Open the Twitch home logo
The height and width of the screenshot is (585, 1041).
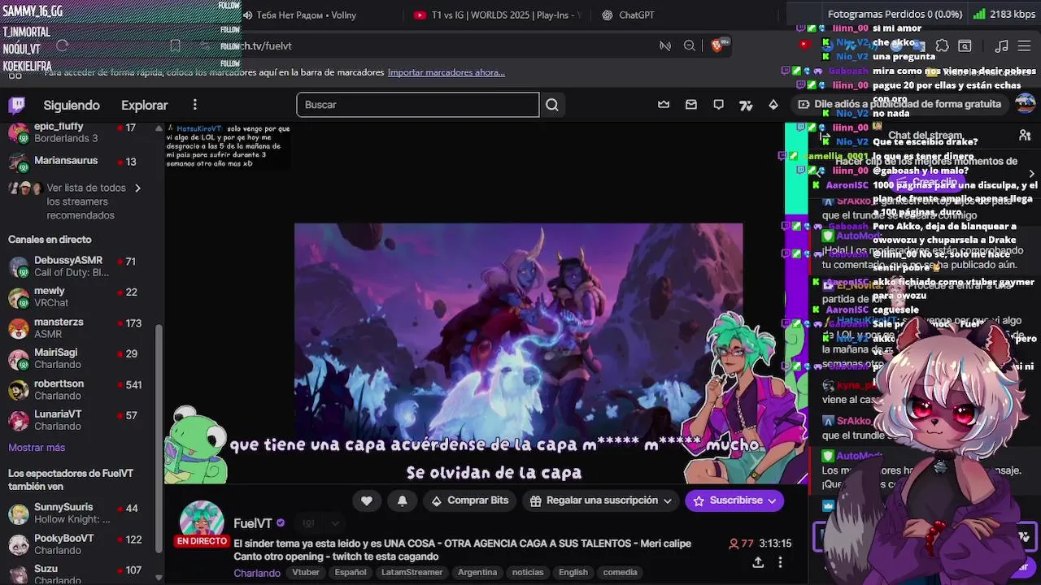(x=17, y=105)
